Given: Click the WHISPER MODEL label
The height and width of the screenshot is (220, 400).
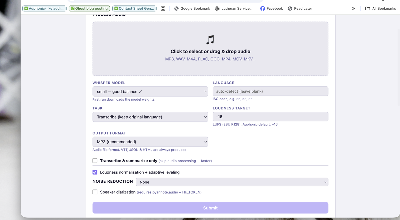Looking at the screenshot, I should (109, 83).
